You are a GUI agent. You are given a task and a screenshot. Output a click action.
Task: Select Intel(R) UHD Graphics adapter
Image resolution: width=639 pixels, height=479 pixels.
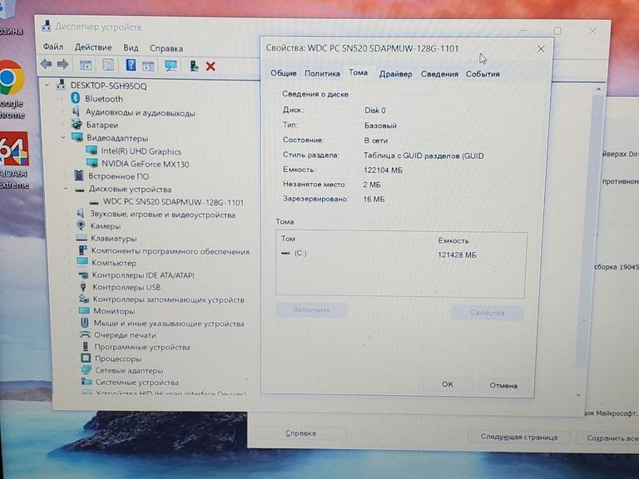(x=141, y=151)
